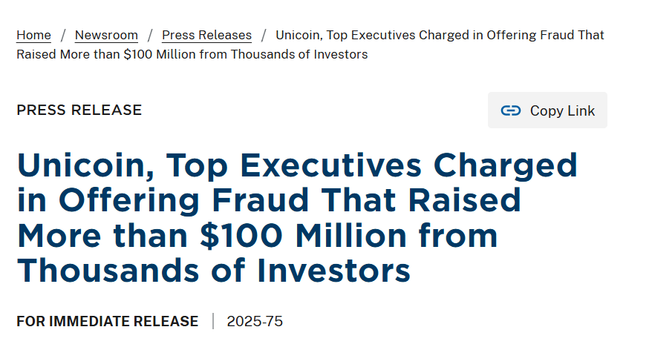652x347 pixels.
Task: Click the slash between Newsroom and Press Releases
Action: pyautogui.click(x=150, y=35)
